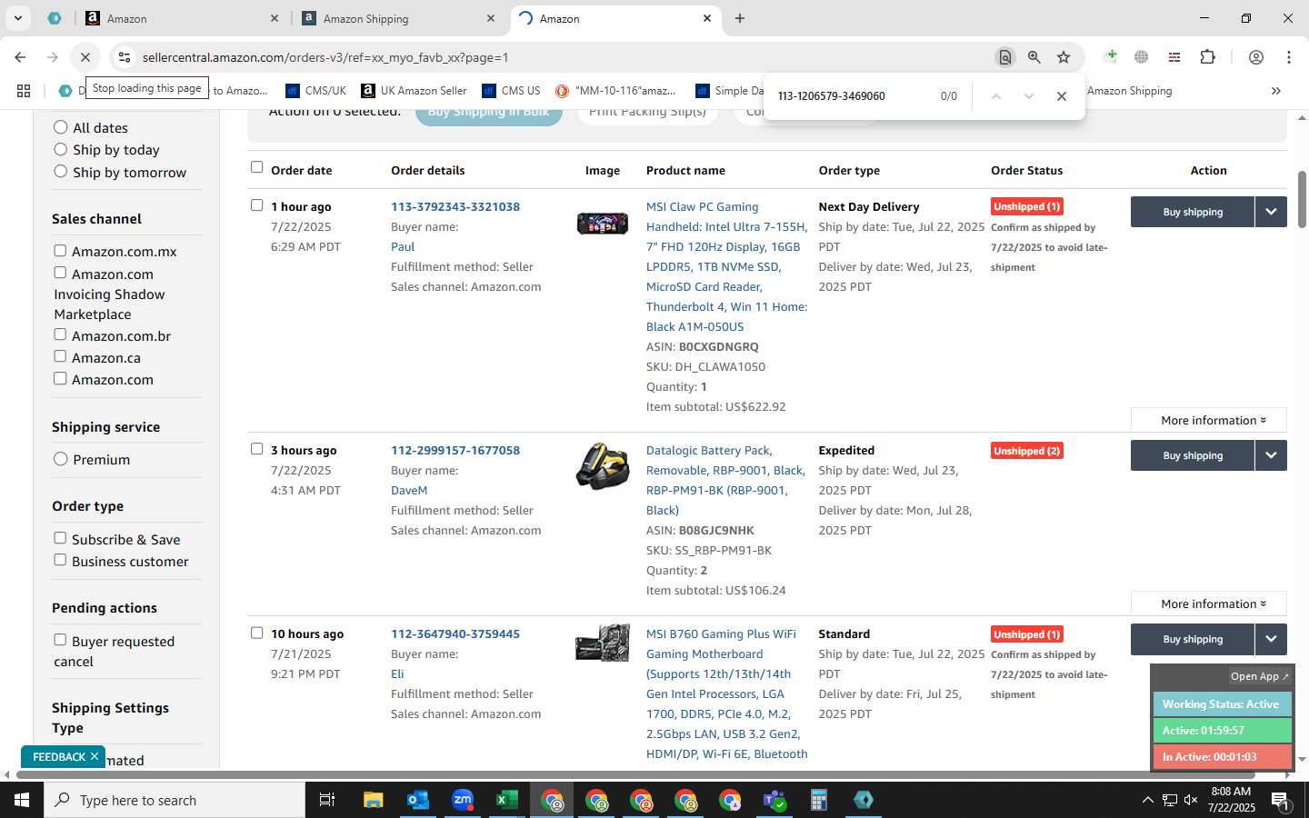Open buyer name link Paul
This screenshot has height=818, width=1309.
[403, 246]
